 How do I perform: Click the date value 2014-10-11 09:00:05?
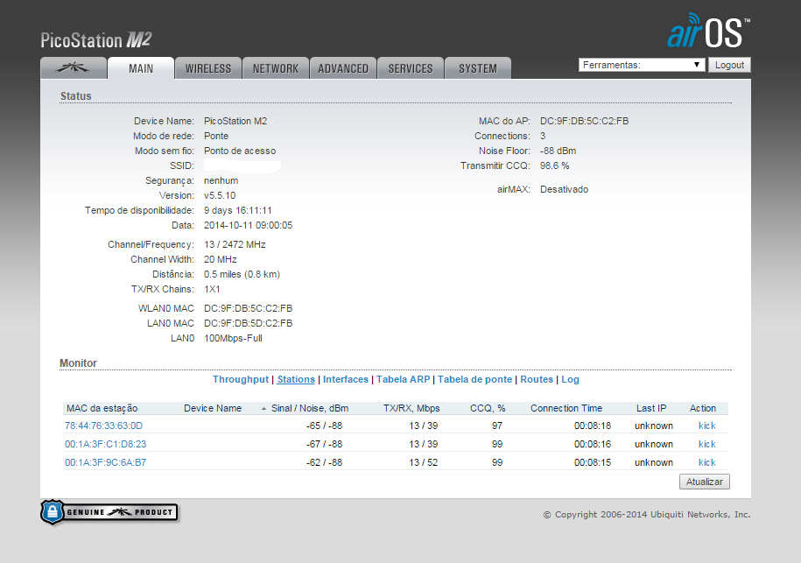click(249, 225)
